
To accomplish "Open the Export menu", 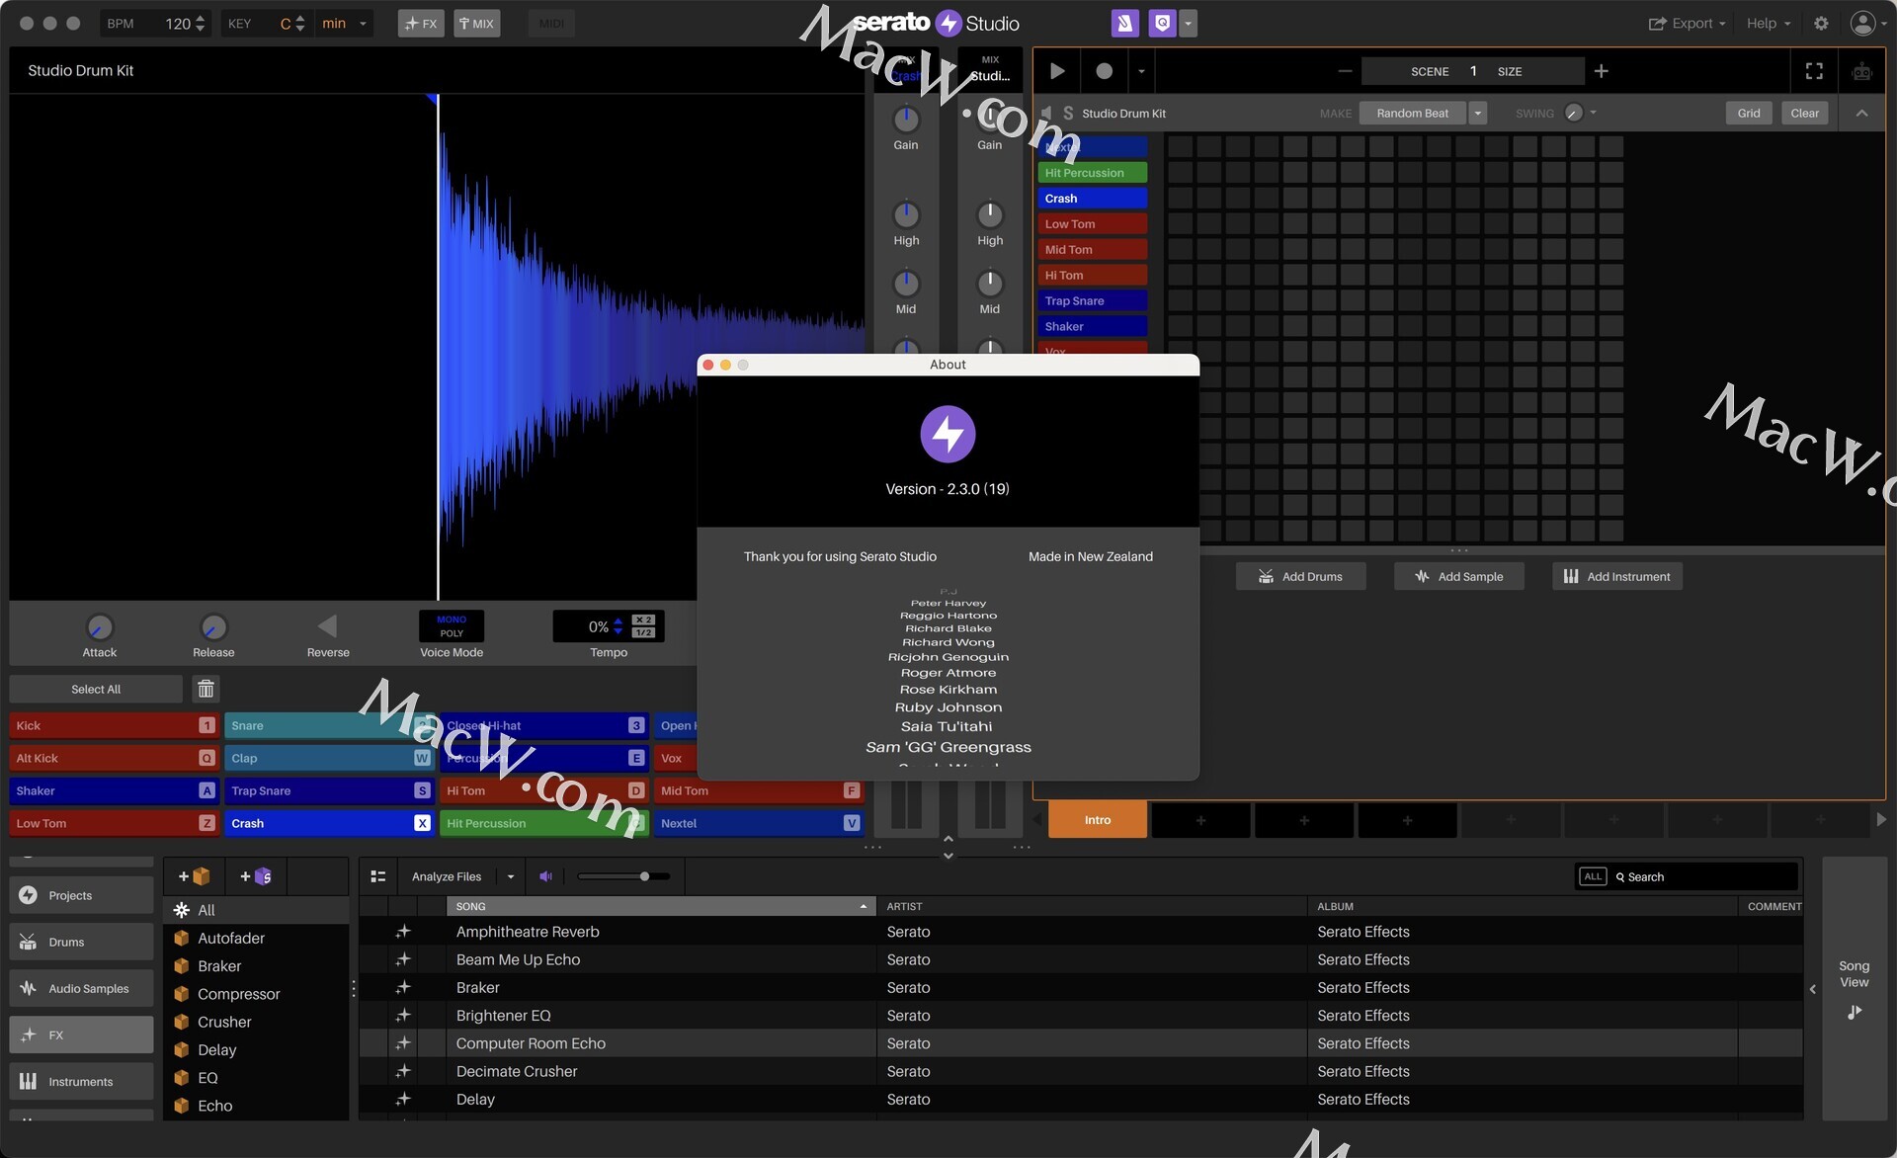I will pyautogui.click(x=1687, y=24).
